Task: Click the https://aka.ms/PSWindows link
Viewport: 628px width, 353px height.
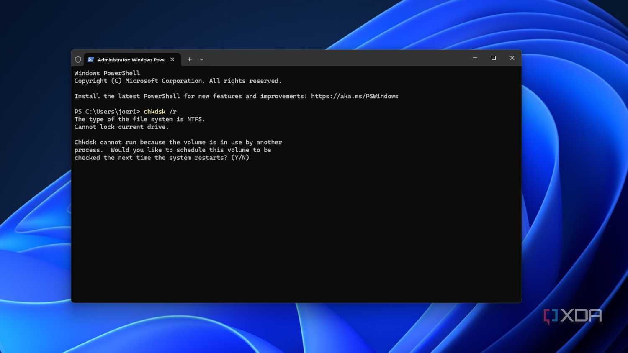Action: pos(355,96)
